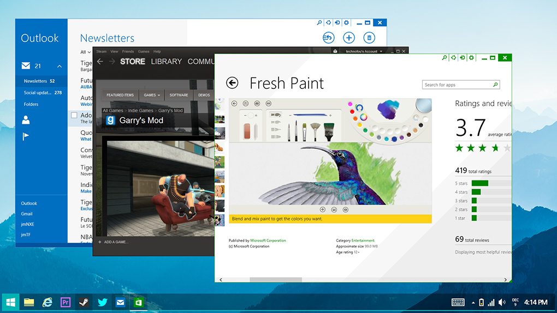Click Garry's Mod 'g' logo icon
557x313 pixels.
(110, 121)
